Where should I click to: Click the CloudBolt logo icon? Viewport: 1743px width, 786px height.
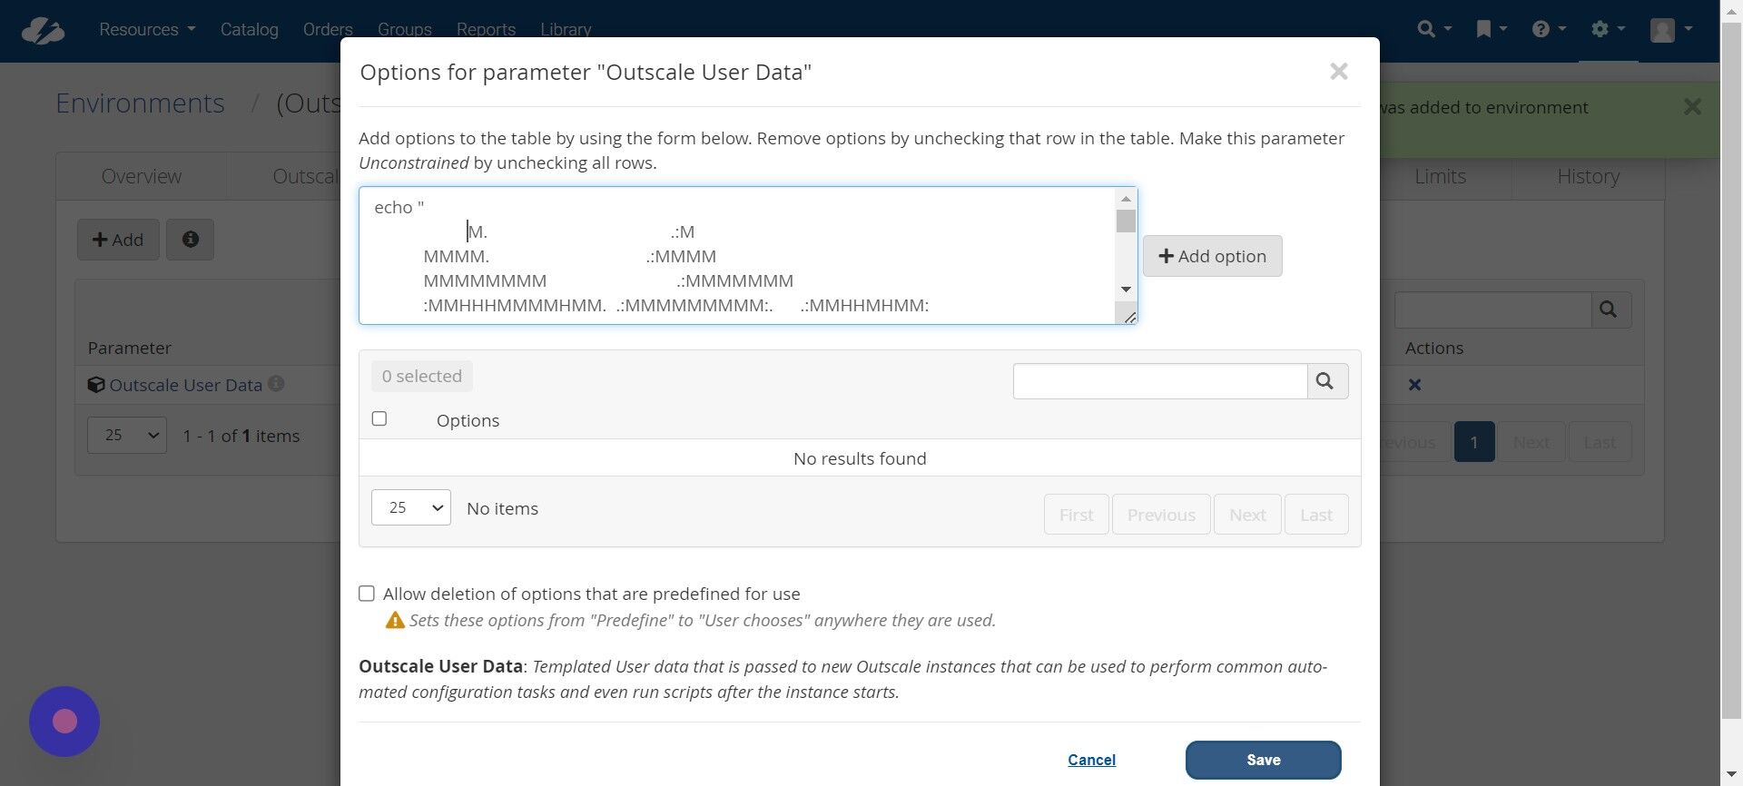[43, 30]
